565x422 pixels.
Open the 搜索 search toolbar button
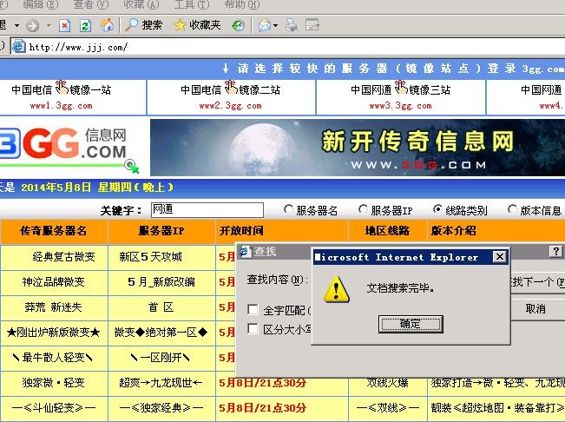pyautogui.click(x=143, y=25)
